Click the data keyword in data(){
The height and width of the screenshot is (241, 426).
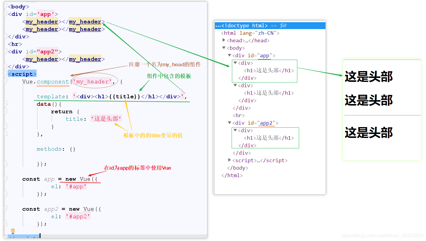[x=44, y=104]
